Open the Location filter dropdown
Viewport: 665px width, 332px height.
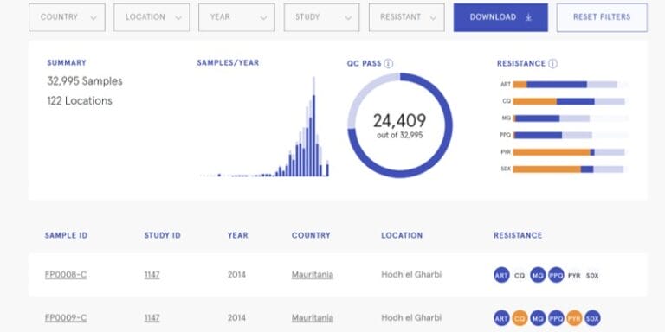click(152, 17)
